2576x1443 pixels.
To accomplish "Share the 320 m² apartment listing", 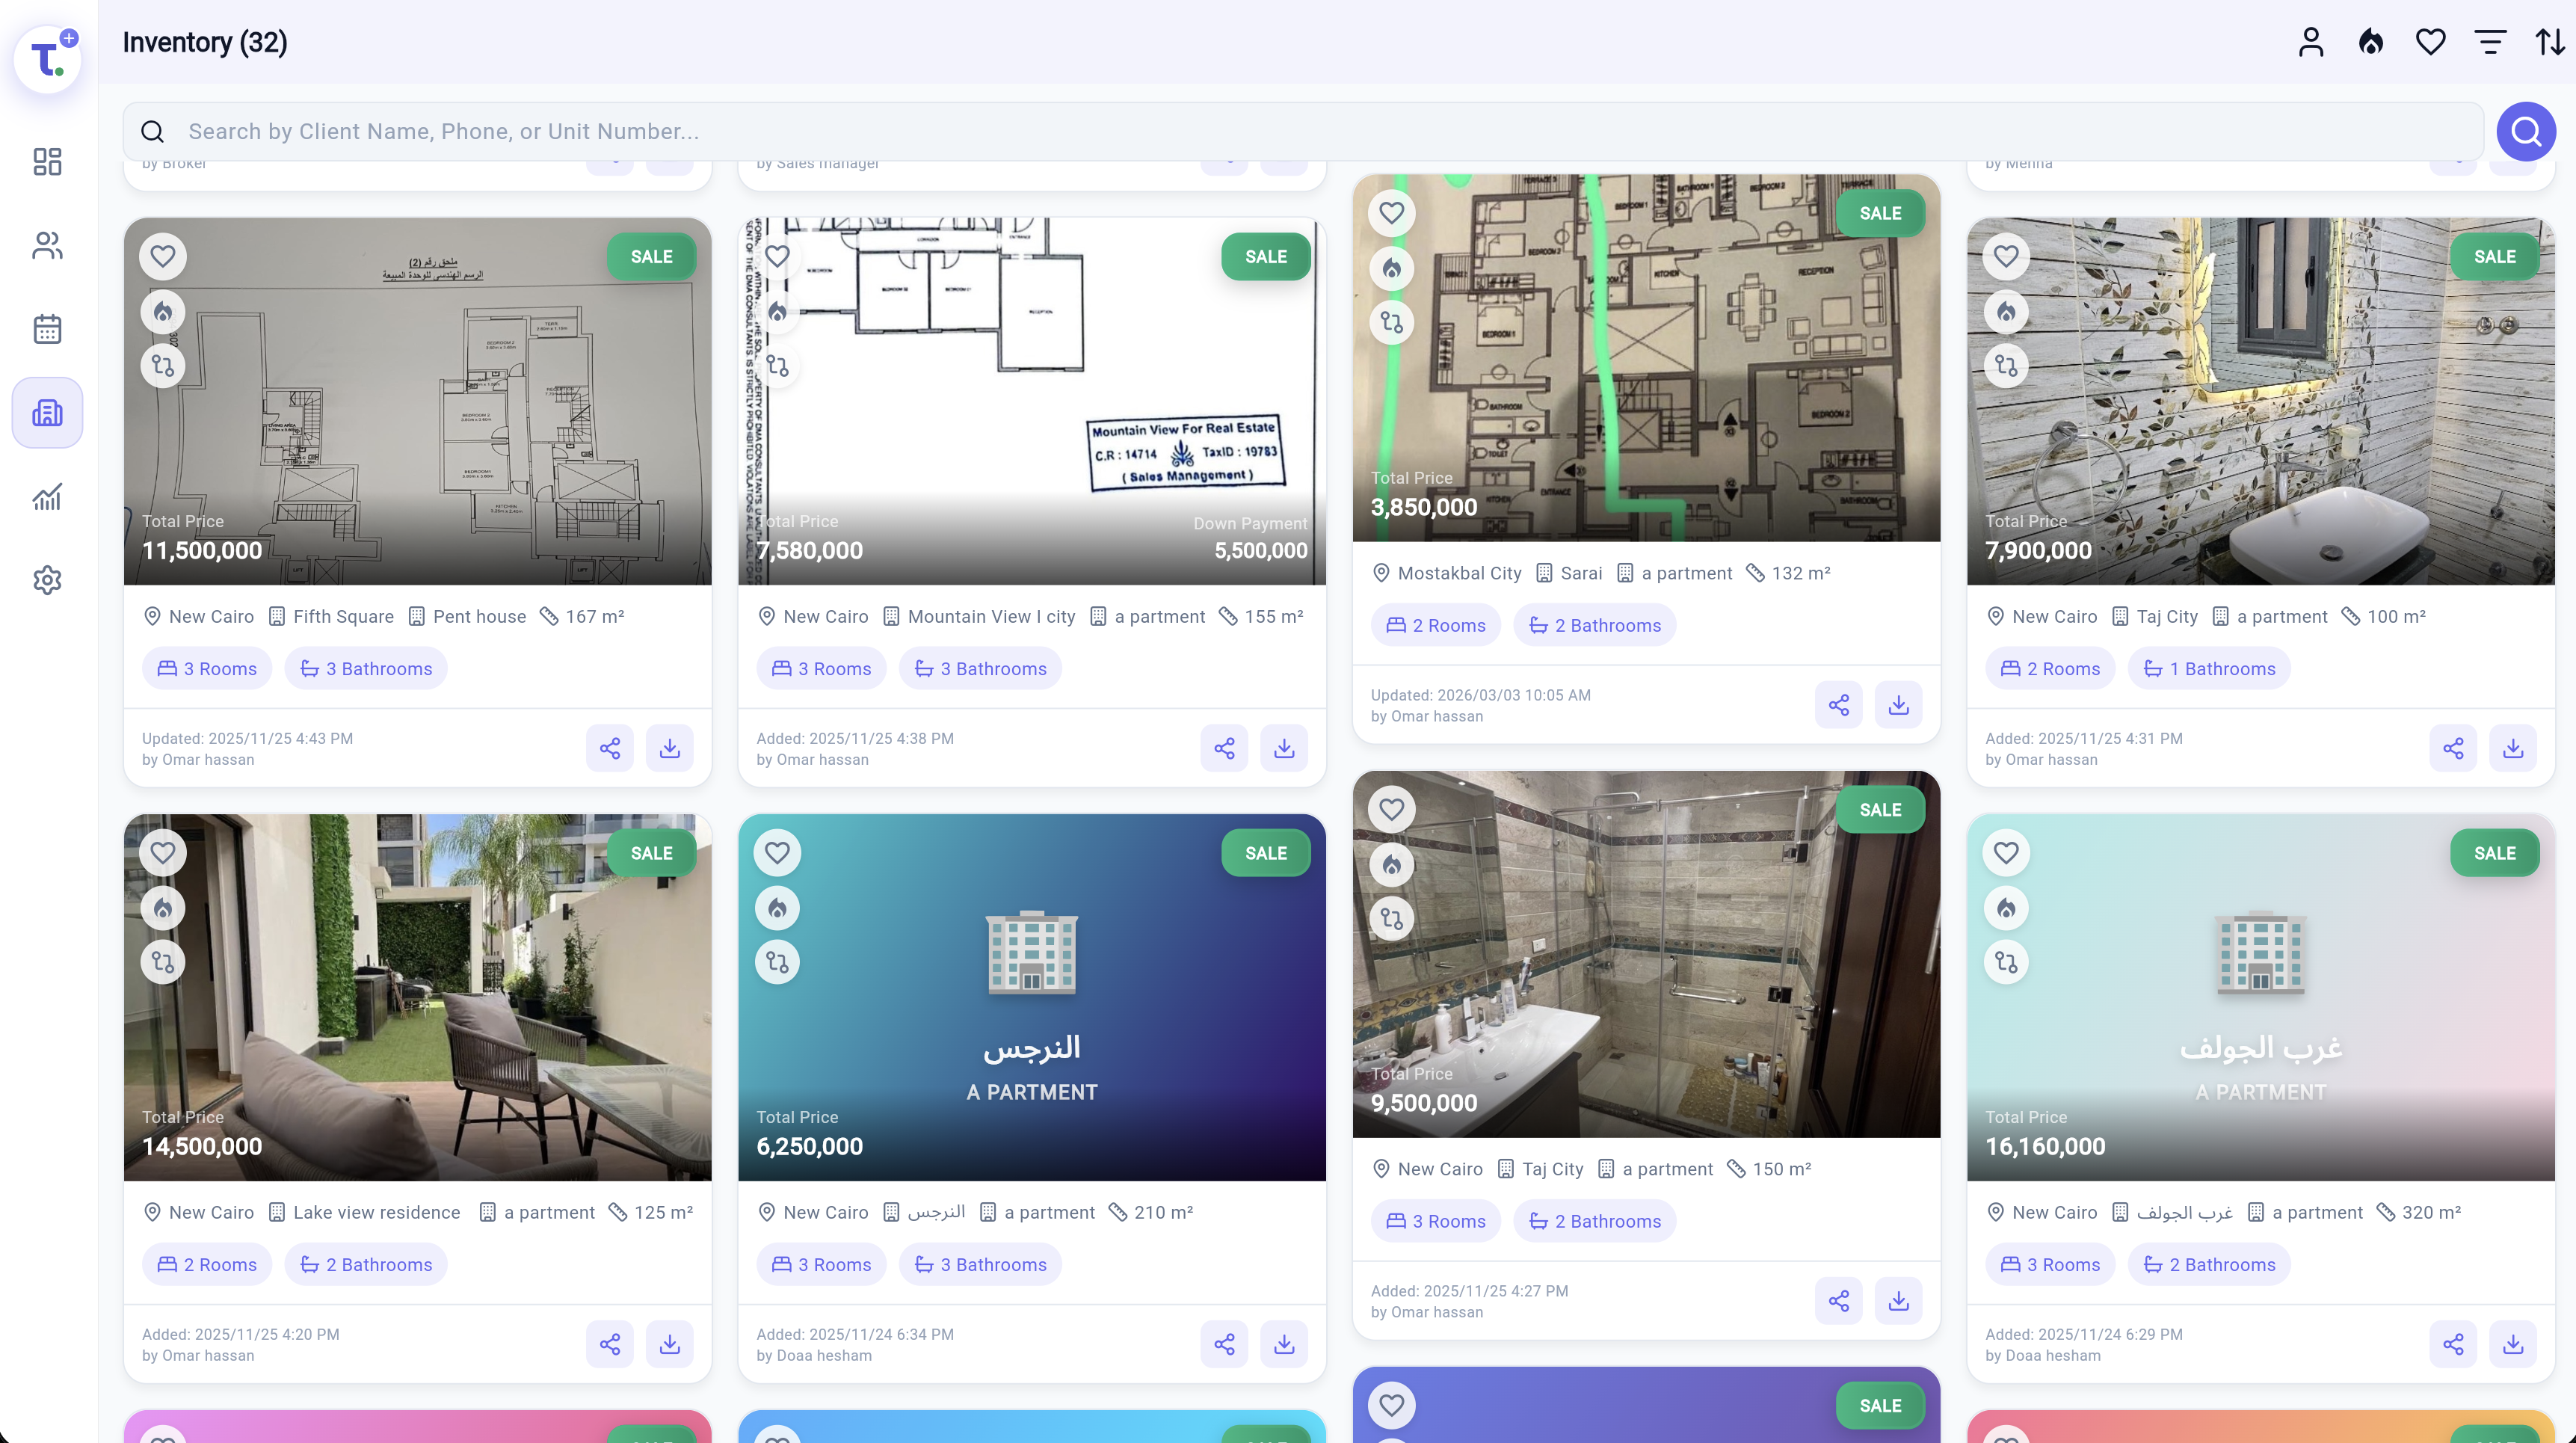I will point(2454,1344).
